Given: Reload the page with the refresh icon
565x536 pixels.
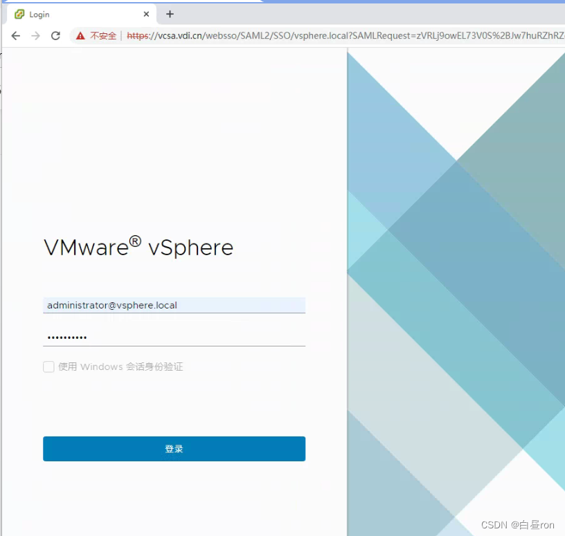Looking at the screenshot, I should point(55,36).
